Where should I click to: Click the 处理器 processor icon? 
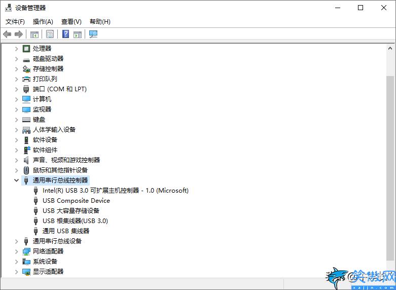point(26,49)
